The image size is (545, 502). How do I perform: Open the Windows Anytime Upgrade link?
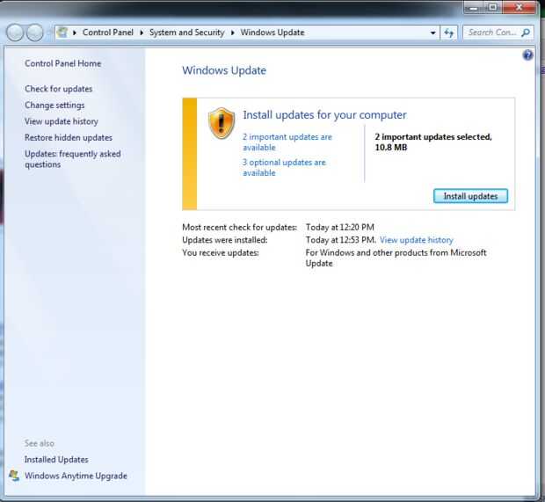point(76,476)
